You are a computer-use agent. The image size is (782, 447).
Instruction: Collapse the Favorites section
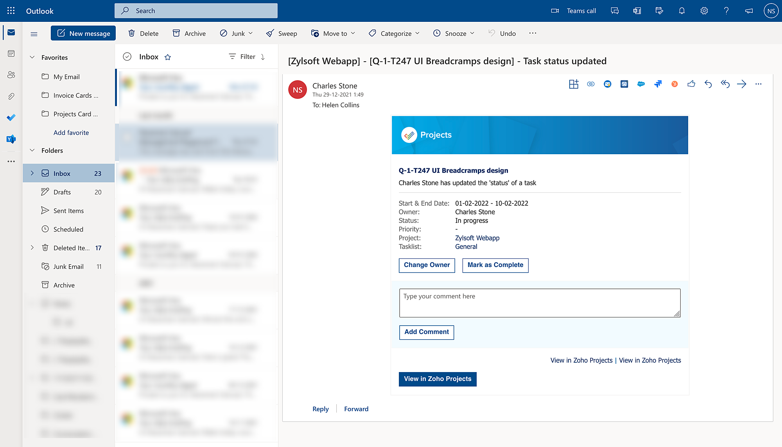tap(32, 57)
